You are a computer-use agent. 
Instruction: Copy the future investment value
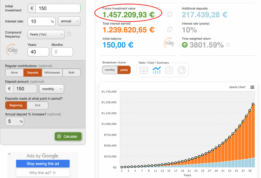tap(169, 15)
